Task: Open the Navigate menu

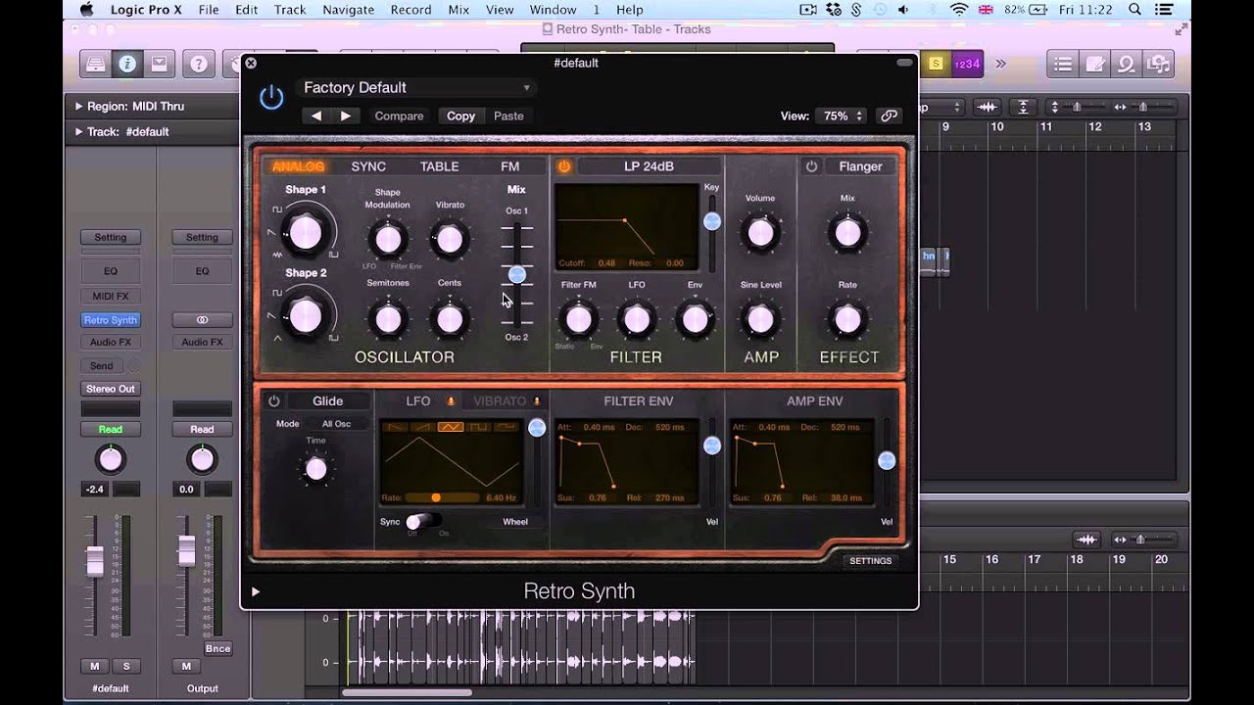Action: 348,10
